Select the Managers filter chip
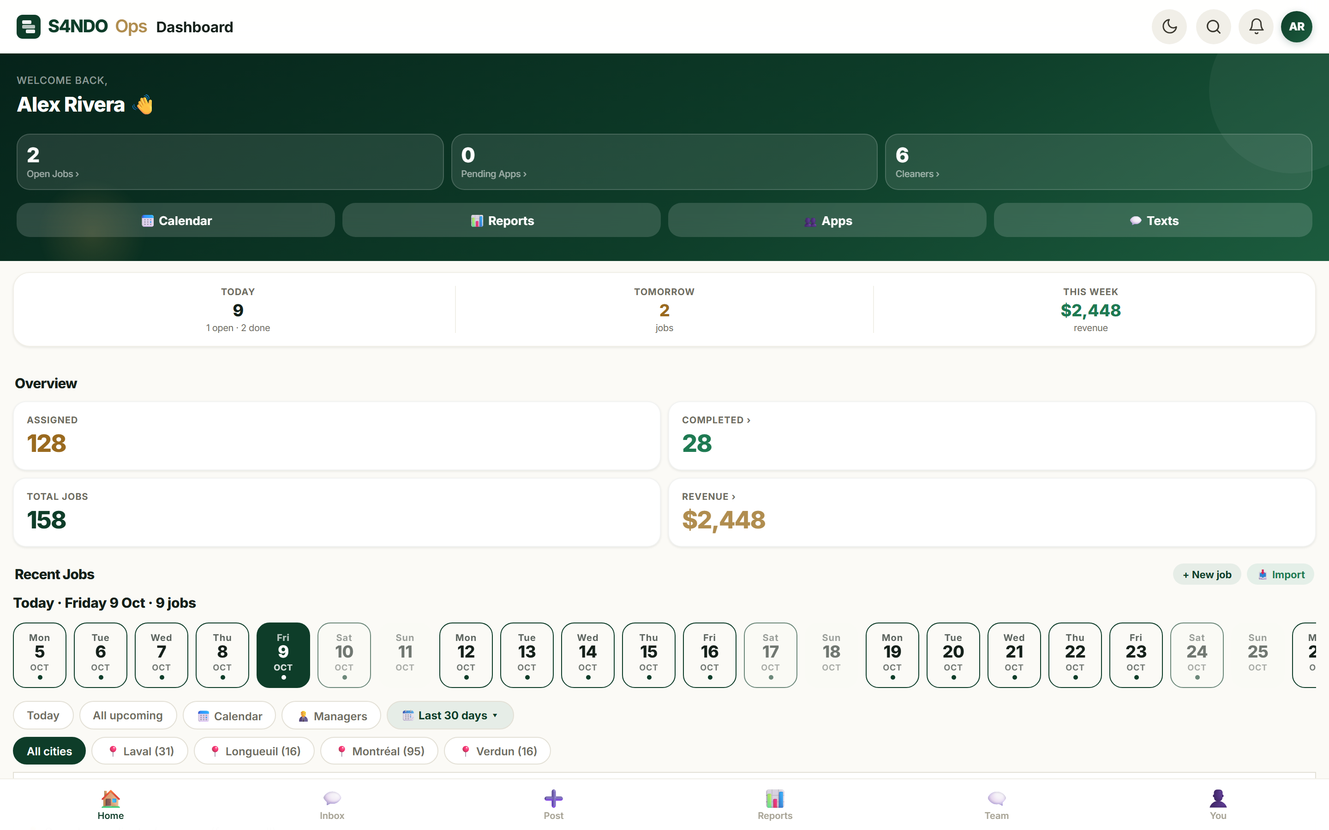 pyautogui.click(x=331, y=715)
